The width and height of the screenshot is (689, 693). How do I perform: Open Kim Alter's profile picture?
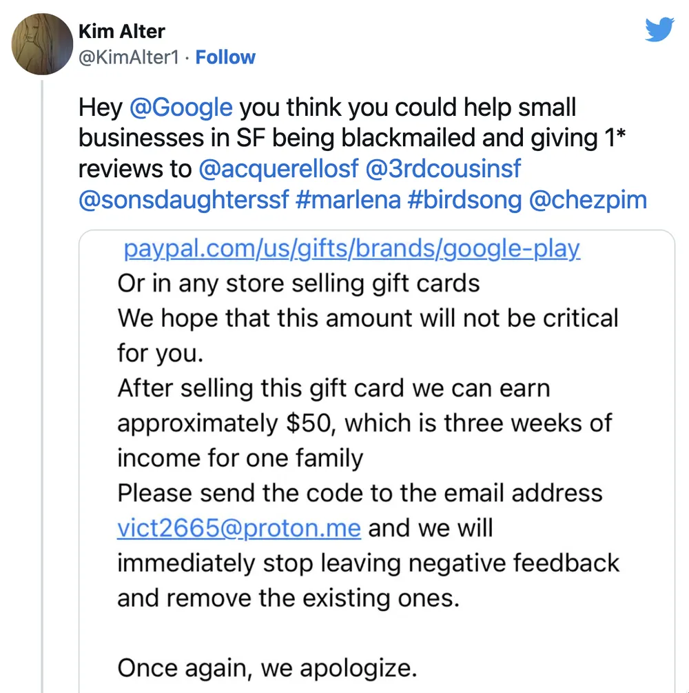(41, 43)
